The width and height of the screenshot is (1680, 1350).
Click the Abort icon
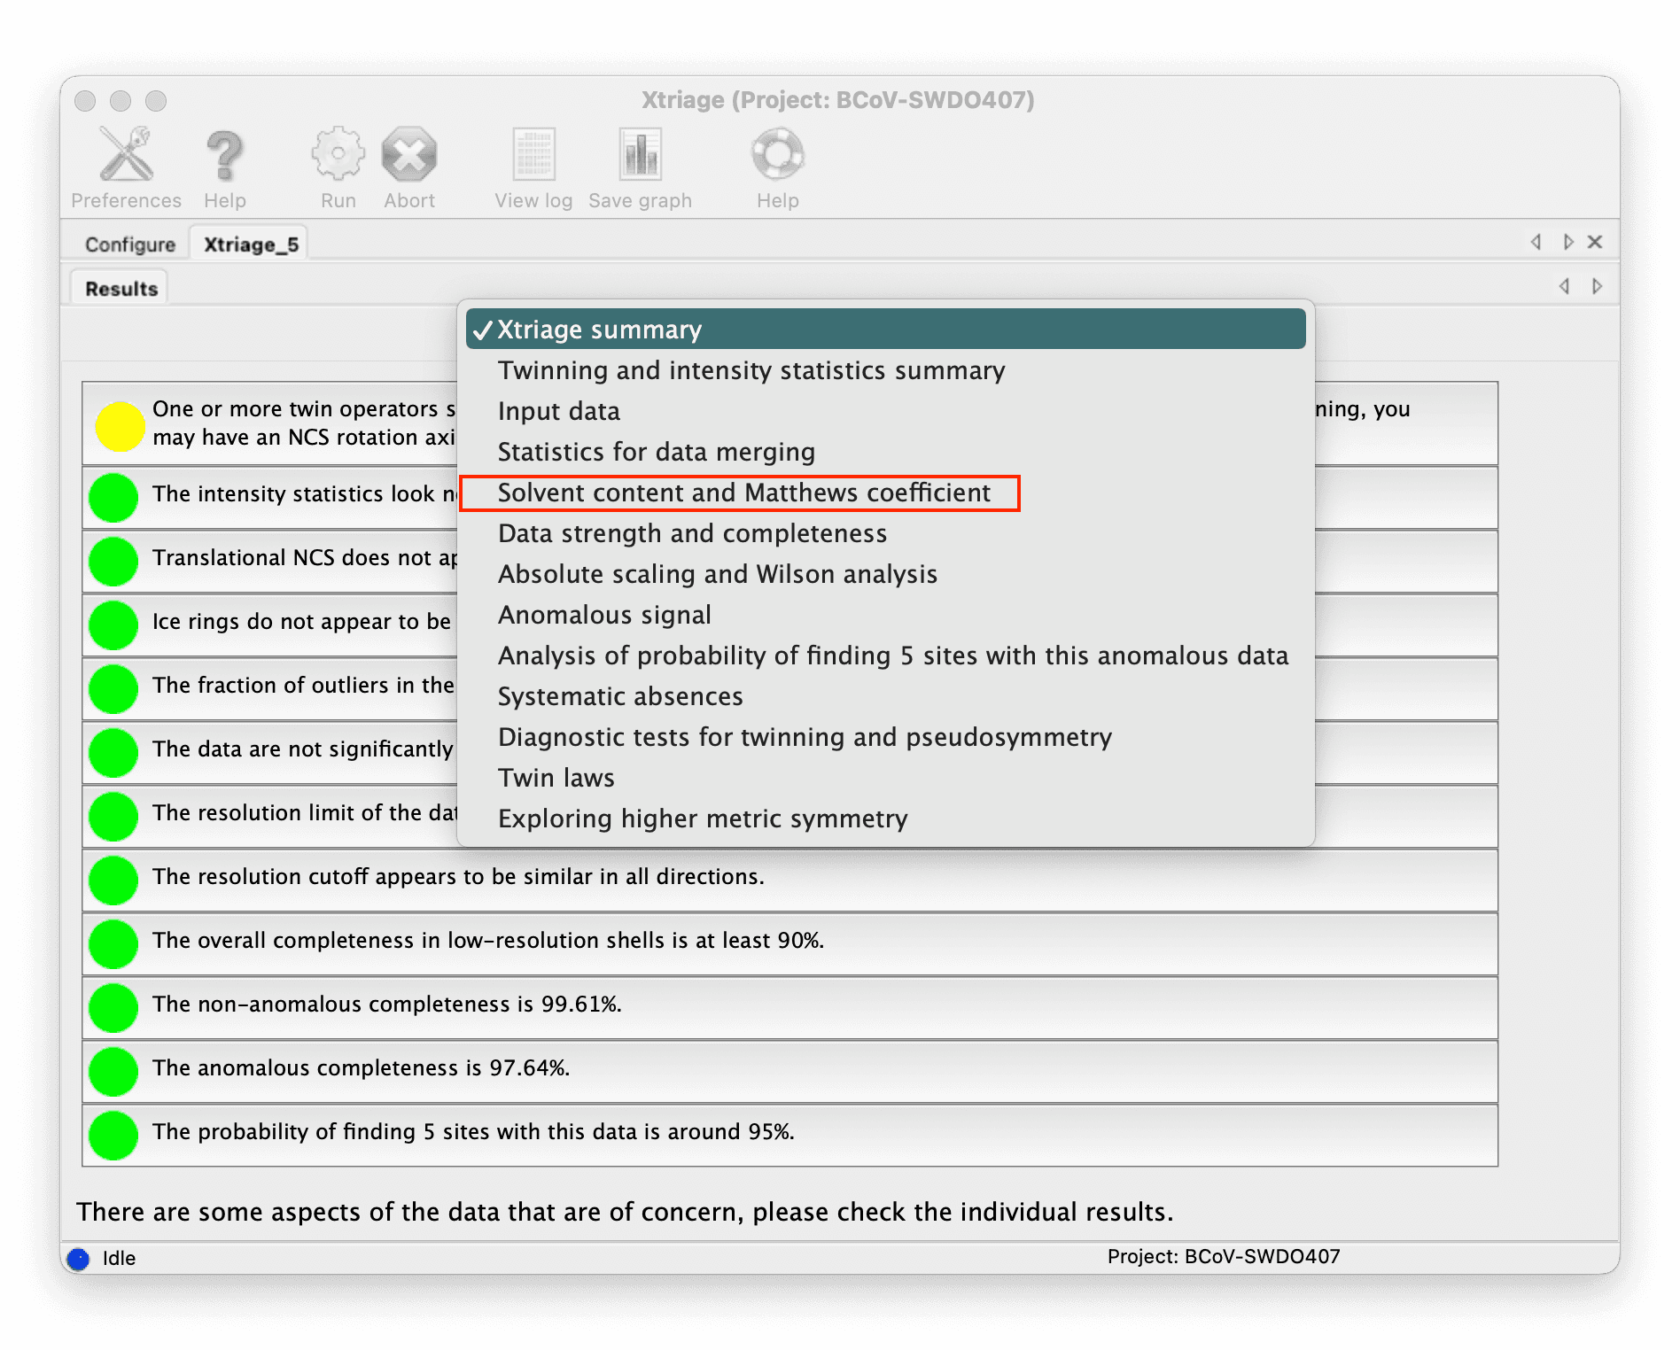(x=409, y=154)
